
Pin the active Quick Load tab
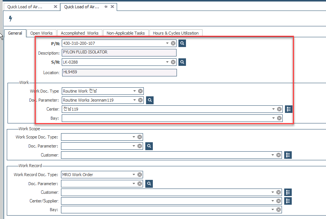click(106, 7)
